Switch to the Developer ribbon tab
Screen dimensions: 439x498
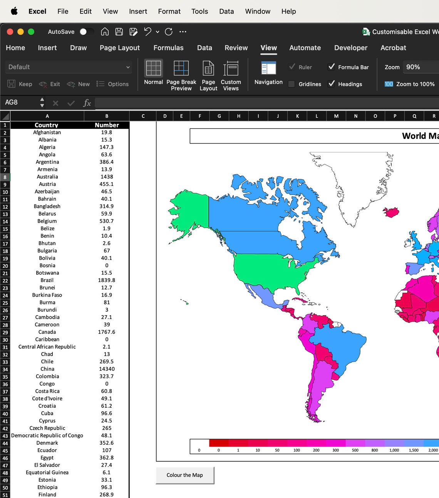click(x=350, y=48)
